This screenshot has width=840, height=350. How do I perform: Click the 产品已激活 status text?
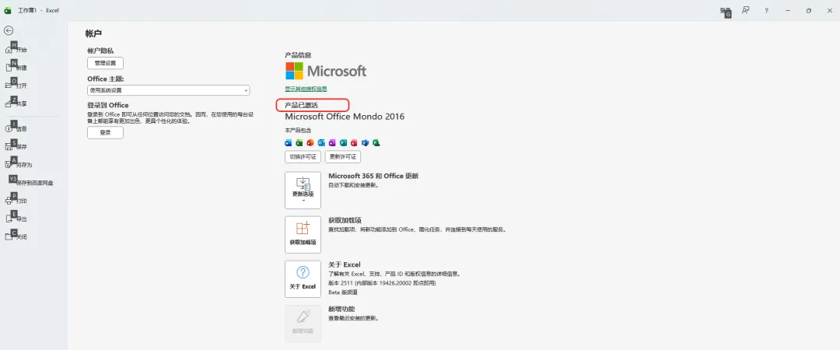point(301,105)
